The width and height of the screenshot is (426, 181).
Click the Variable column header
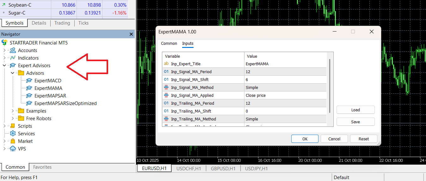pos(203,56)
